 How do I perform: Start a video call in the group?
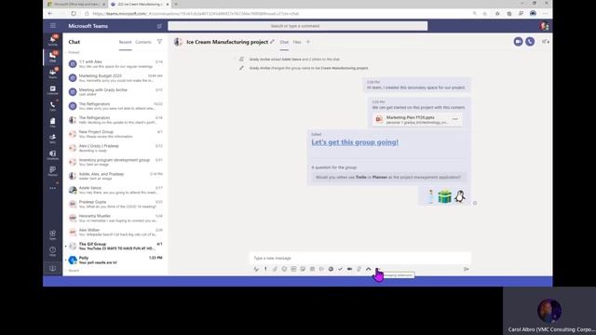518,41
